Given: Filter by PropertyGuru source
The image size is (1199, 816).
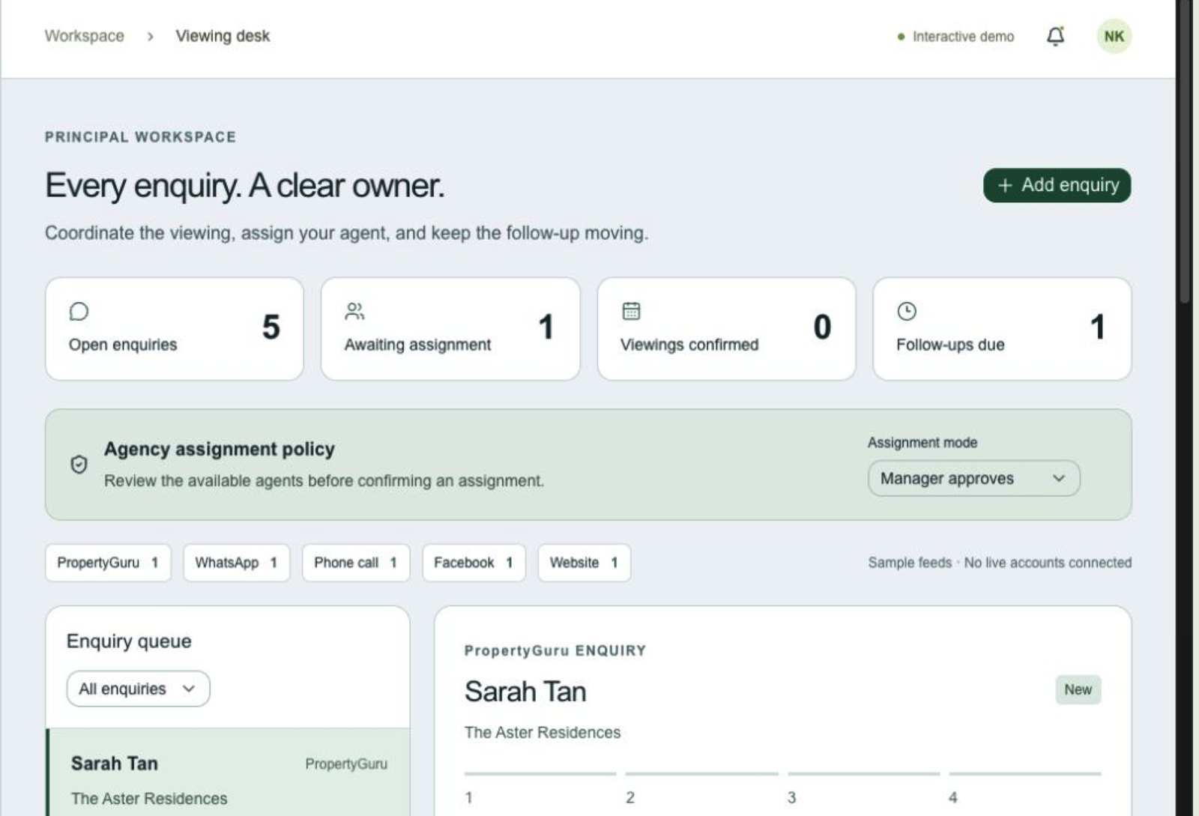Looking at the screenshot, I should tap(108, 563).
